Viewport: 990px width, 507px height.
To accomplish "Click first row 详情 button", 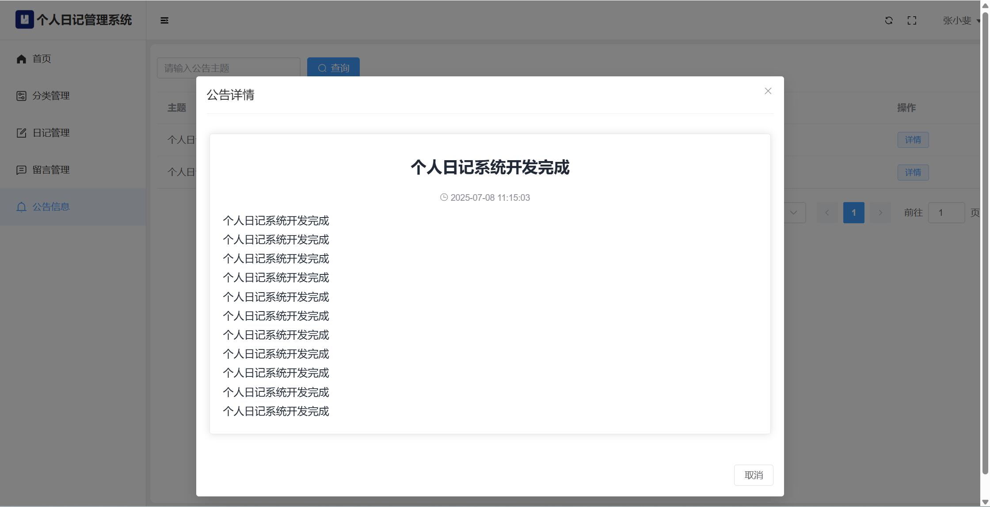I will coord(913,140).
